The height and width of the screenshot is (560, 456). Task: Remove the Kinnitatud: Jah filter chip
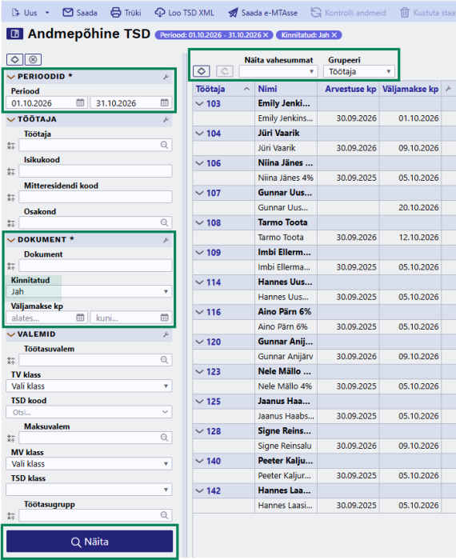coord(334,35)
